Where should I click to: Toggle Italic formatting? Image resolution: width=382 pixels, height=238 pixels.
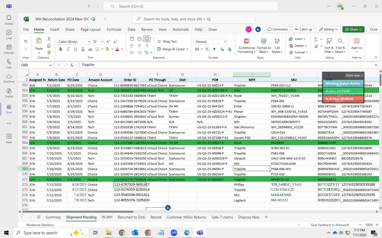68,49
